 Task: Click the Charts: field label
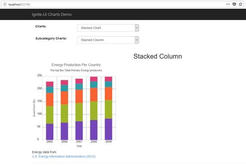tap(41, 27)
